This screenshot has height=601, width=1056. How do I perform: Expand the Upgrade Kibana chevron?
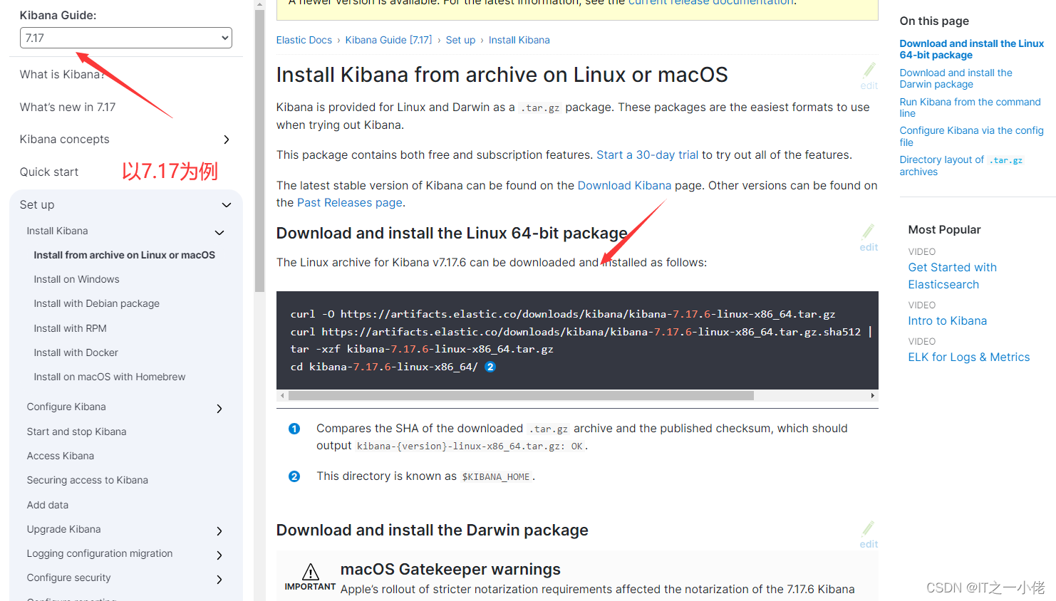click(x=219, y=531)
